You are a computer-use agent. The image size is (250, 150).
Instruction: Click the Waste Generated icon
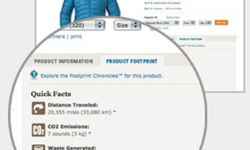coord(38,147)
